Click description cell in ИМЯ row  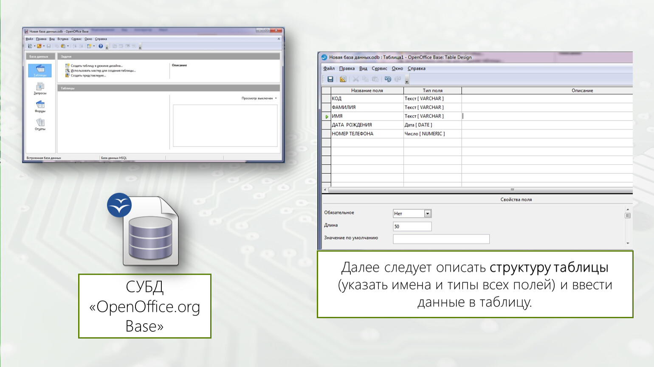[x=547, y=116]
